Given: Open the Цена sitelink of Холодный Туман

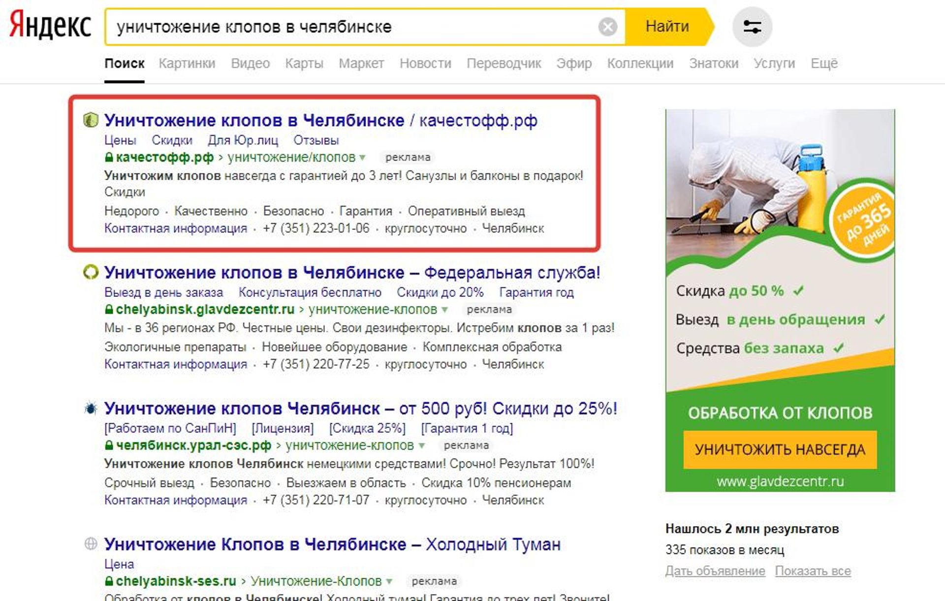Looking at the screenshot, I should click(119, 564).
